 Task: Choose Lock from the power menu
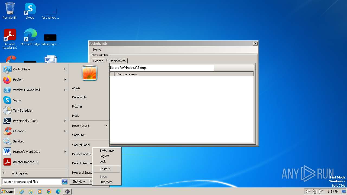point(107,161)
